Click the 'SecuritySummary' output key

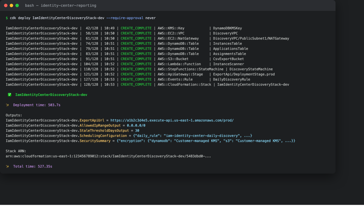pyautogui.click(x=95, y=141)
